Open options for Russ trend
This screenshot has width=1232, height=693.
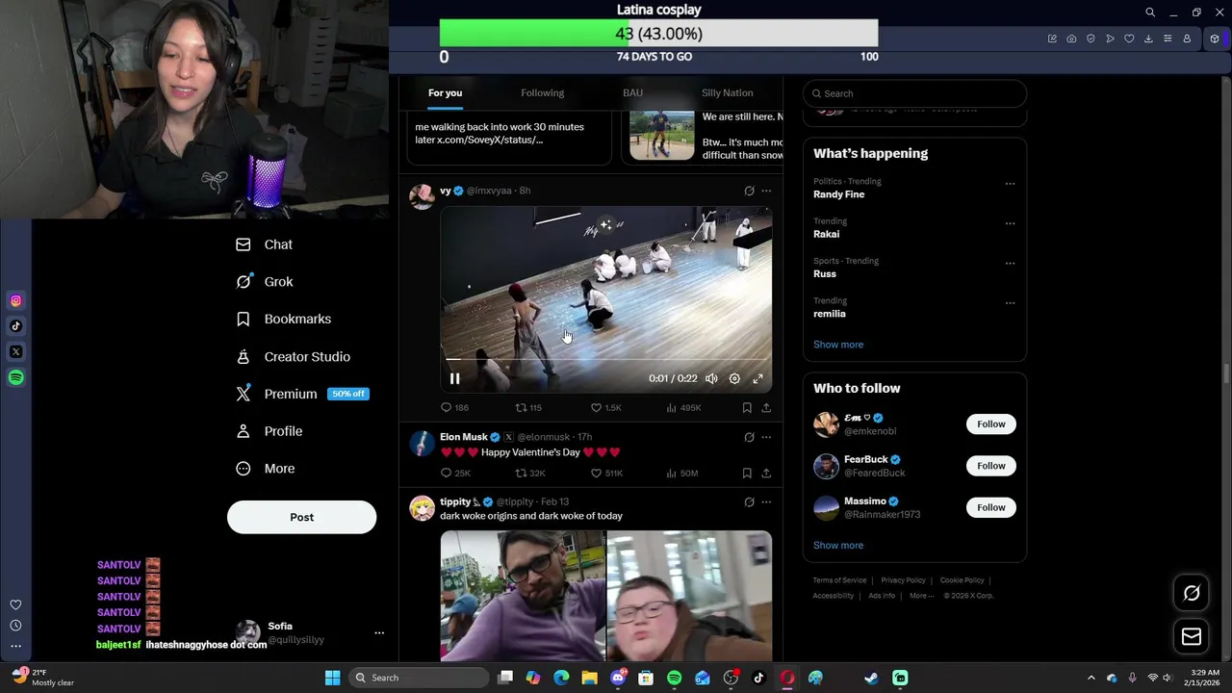1010,263
